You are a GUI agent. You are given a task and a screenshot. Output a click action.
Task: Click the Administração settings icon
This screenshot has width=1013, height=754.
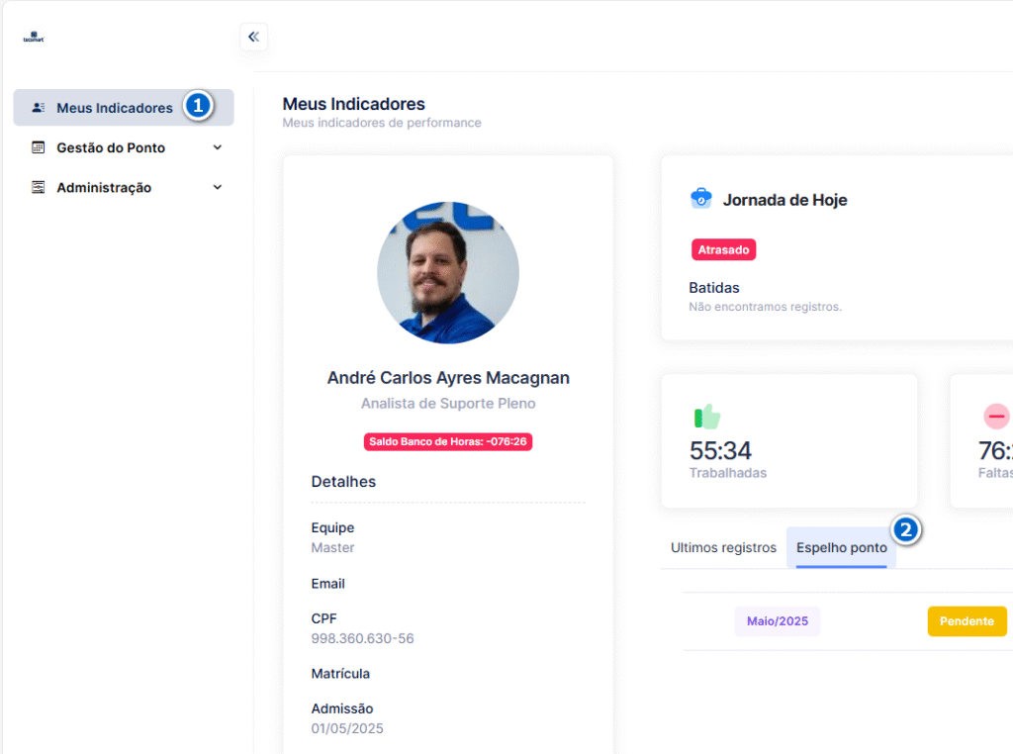coord(39,187)
